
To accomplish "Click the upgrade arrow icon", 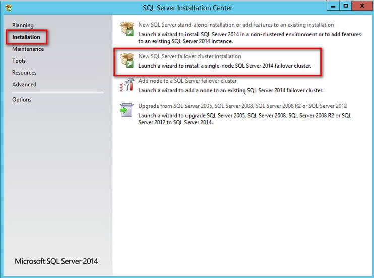I will coord(127,110).
